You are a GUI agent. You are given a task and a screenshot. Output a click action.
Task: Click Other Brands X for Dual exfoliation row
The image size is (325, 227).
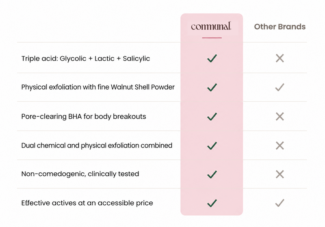click(280, 146)
